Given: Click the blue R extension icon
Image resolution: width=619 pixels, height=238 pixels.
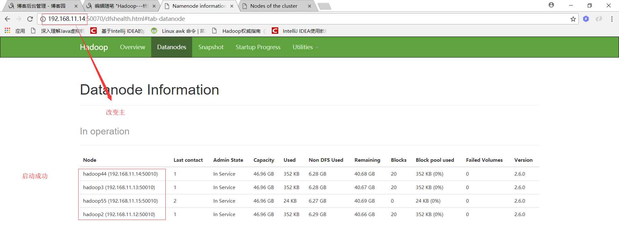Looking at the screenshot, I should [x=586, y=19].
